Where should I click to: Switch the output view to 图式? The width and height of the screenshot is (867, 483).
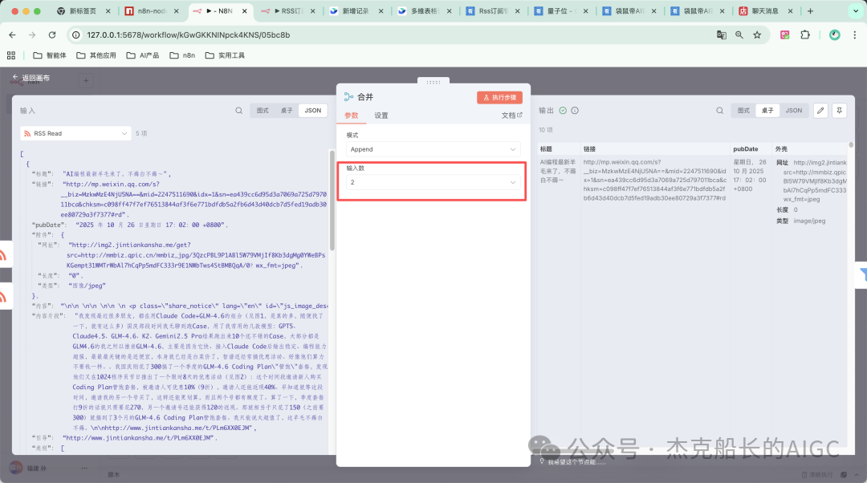pos(743,111)
